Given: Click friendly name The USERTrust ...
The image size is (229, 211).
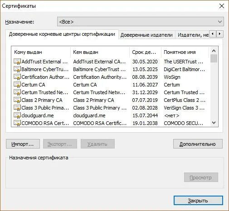Looking at the screenshot, I should [184, 62].
